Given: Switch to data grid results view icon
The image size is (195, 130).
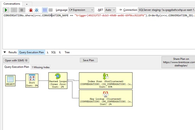Looking at the screenshot, I should [x=51, y=10].
